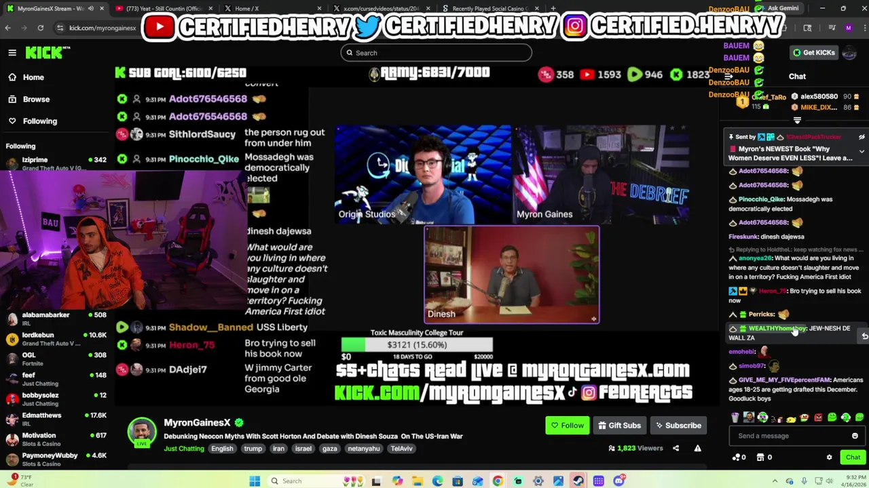Screen dimensions: 869x488
Task: Click the yellow lying emote in quick bar
Action: (791, 418)
